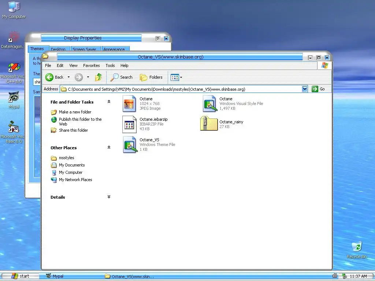Open the Favorites menu
Screen dimensions: 375x281
91,65
